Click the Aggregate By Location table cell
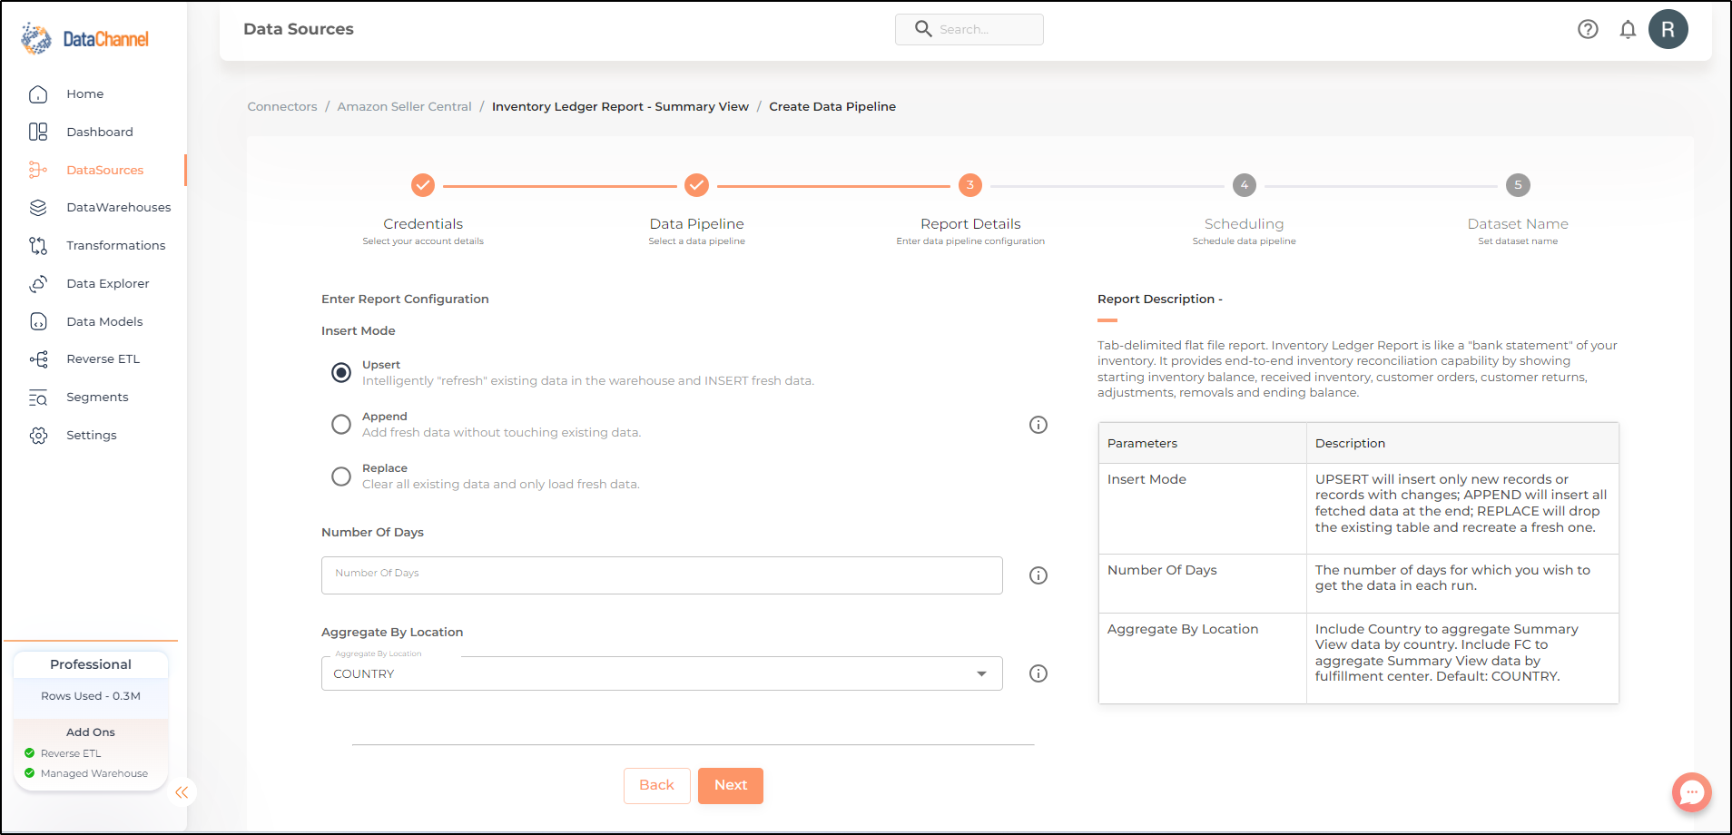This screenshot has width=1732, height=835. coord(1202,658)
